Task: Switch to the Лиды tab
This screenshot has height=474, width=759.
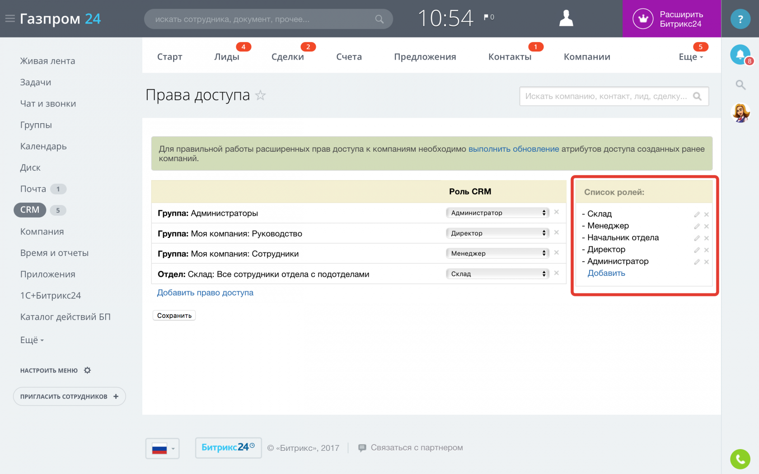Action: (227, 57)
